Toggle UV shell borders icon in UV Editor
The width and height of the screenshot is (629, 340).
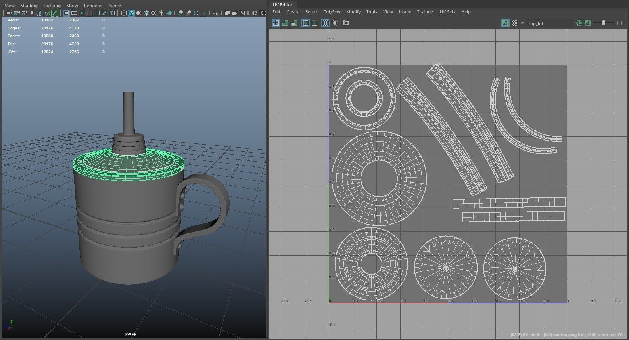coord(314,23)
